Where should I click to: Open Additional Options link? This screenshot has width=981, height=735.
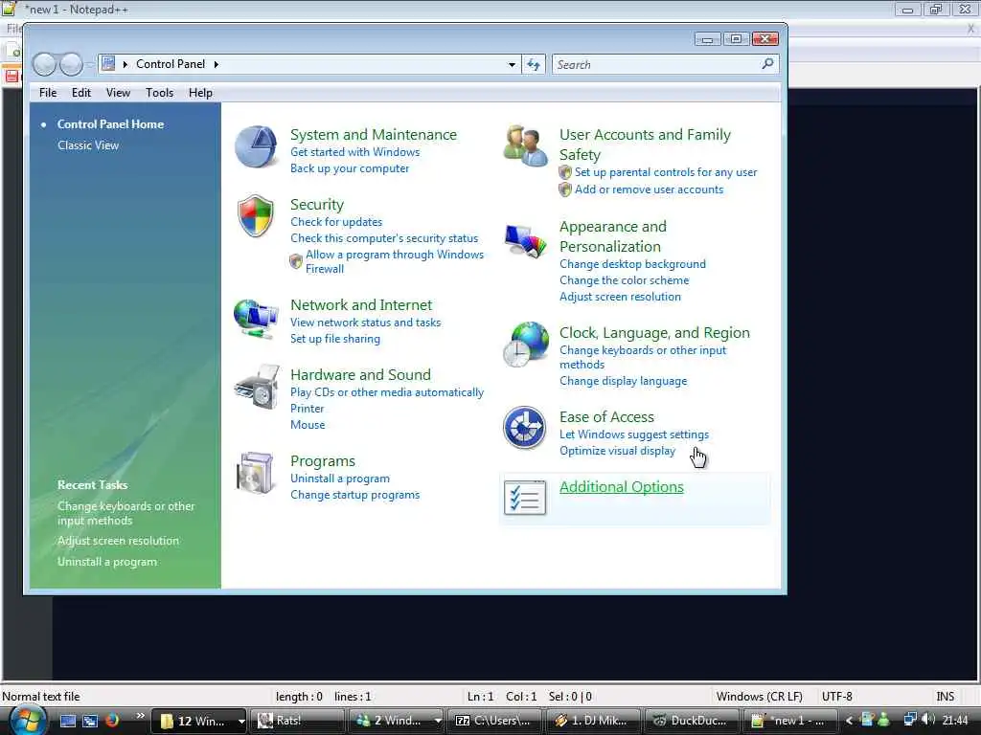[621, 487]
